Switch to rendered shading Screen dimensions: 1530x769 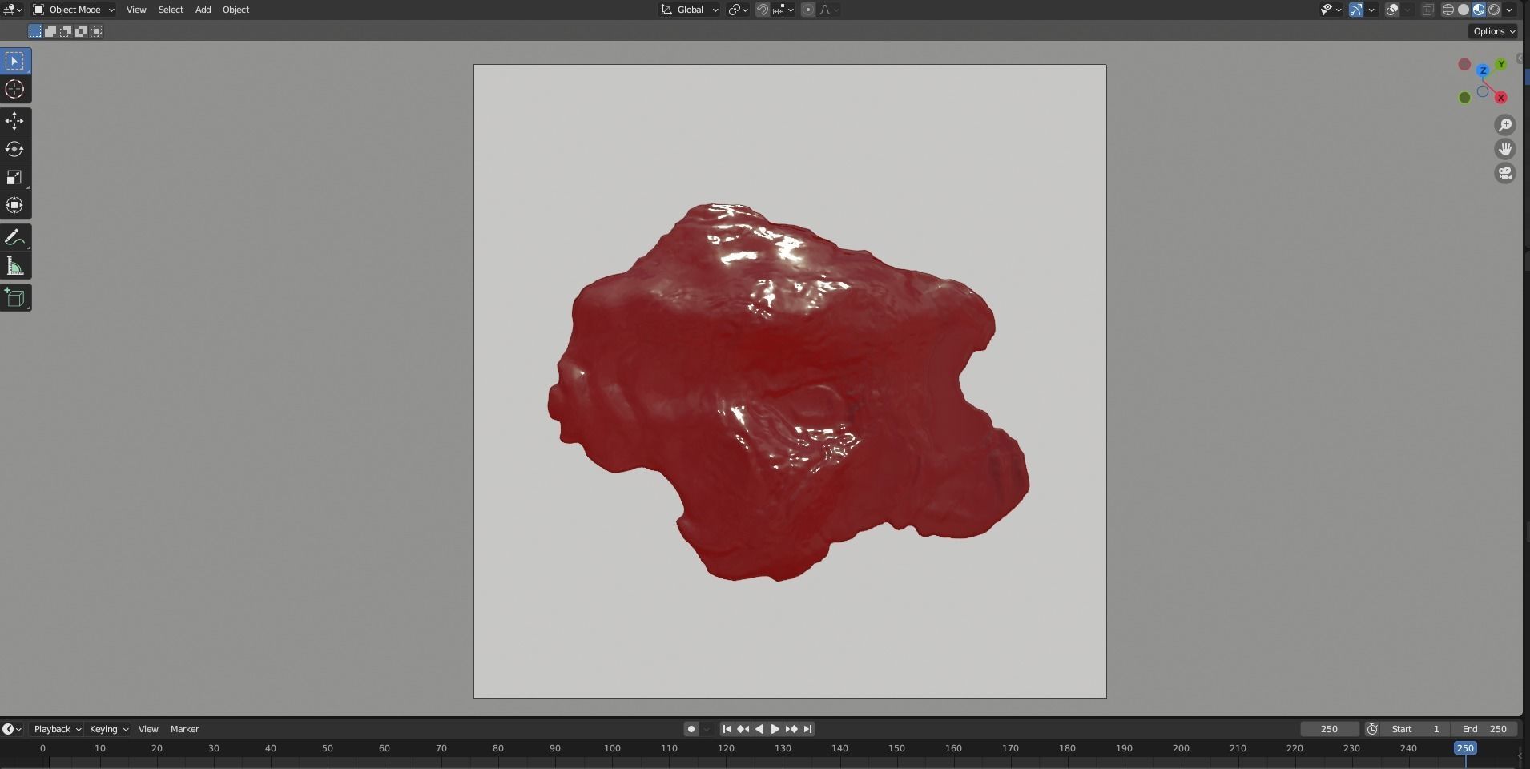pos(1494,10)
